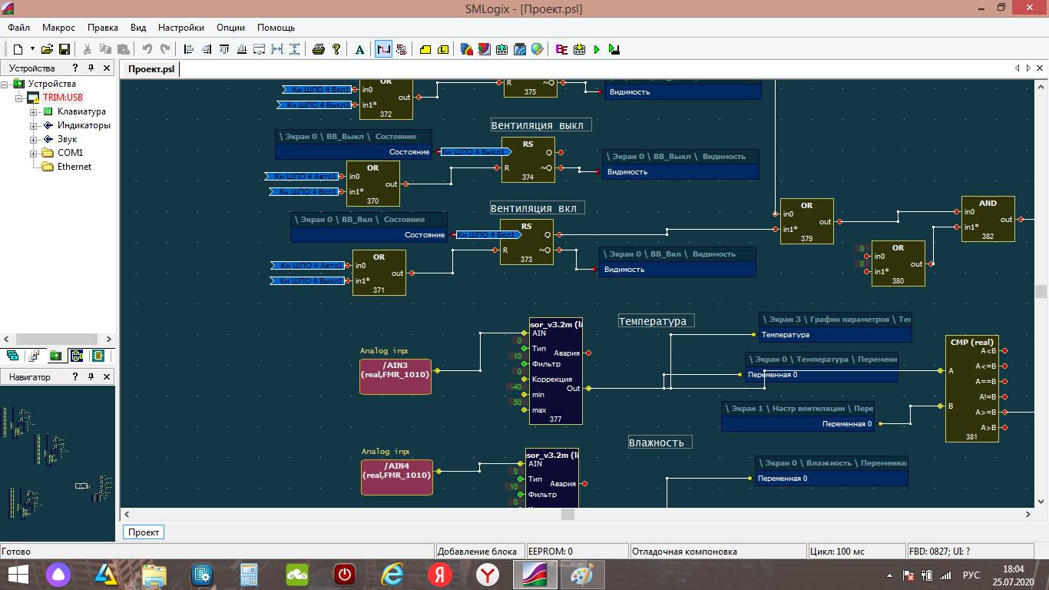Expand the COM1 tree node

[x=34, y=154]
